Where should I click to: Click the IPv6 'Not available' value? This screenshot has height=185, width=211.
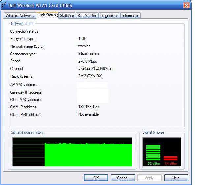click(89, 114)
